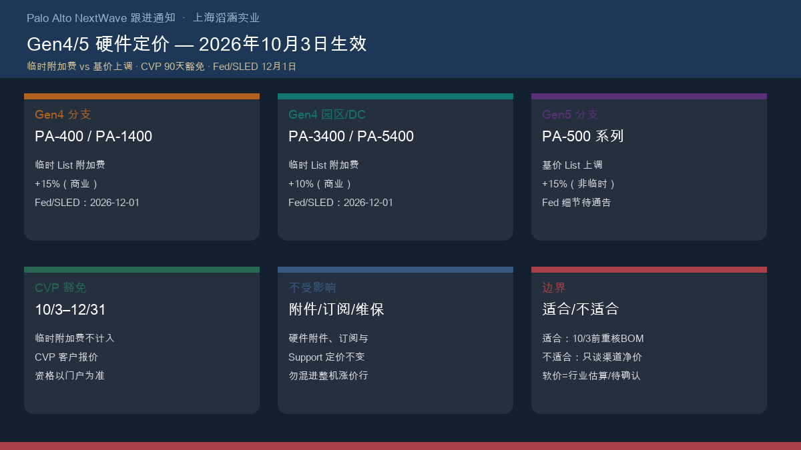Select the 'PA-3400 / PA-5400' heading
Viewport: 801px width, 450px height.
[351, 137]
